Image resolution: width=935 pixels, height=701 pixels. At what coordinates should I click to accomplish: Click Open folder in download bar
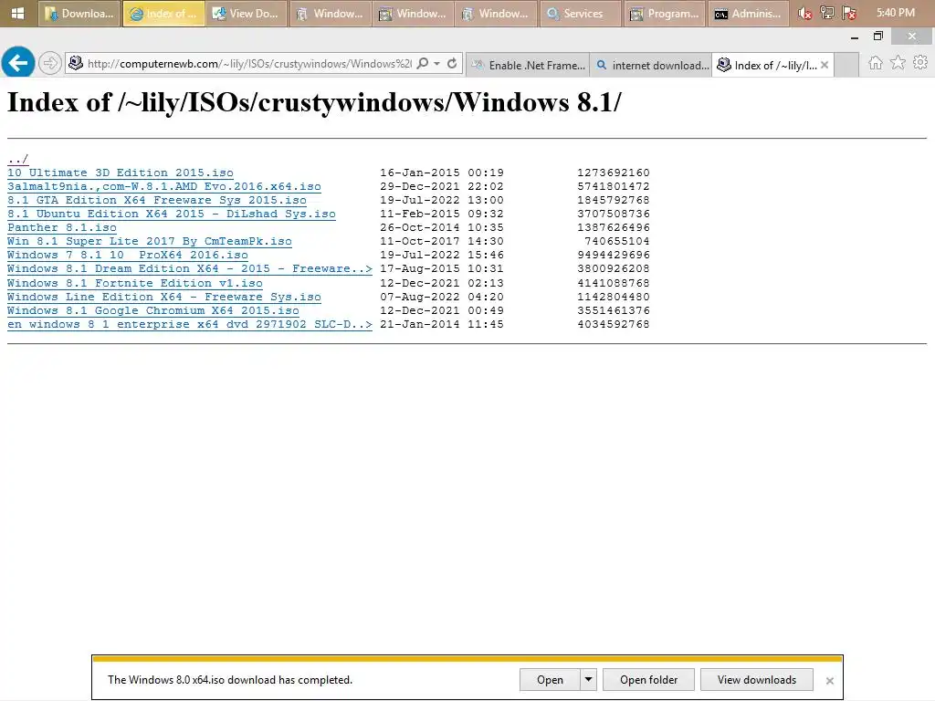(x=649, y=679)
